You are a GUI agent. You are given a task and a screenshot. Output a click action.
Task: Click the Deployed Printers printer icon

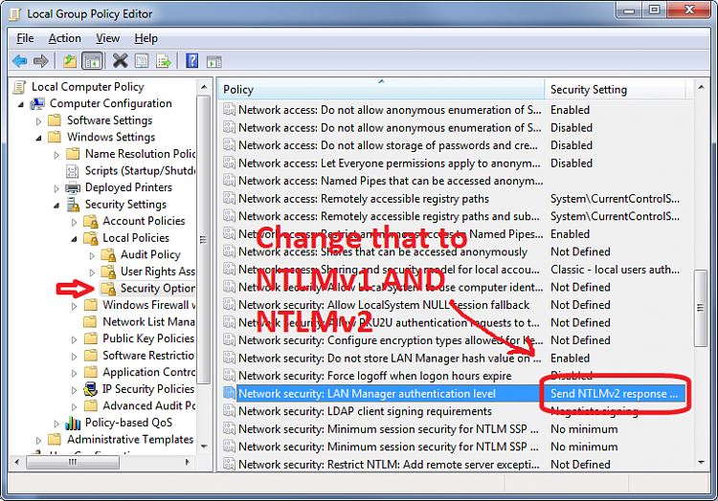[73, 187]
